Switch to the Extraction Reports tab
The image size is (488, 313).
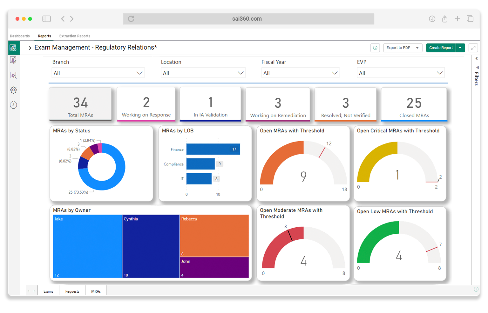[75, 36]
